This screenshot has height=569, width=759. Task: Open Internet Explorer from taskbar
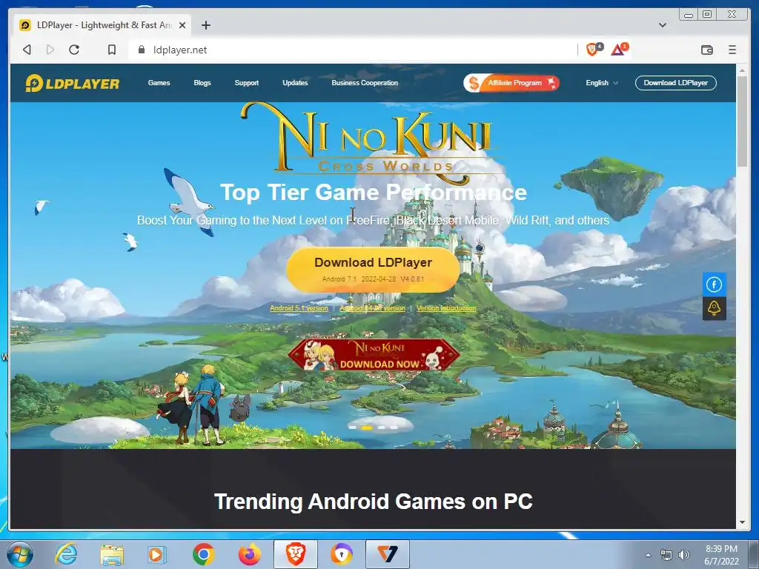(65, 554)
